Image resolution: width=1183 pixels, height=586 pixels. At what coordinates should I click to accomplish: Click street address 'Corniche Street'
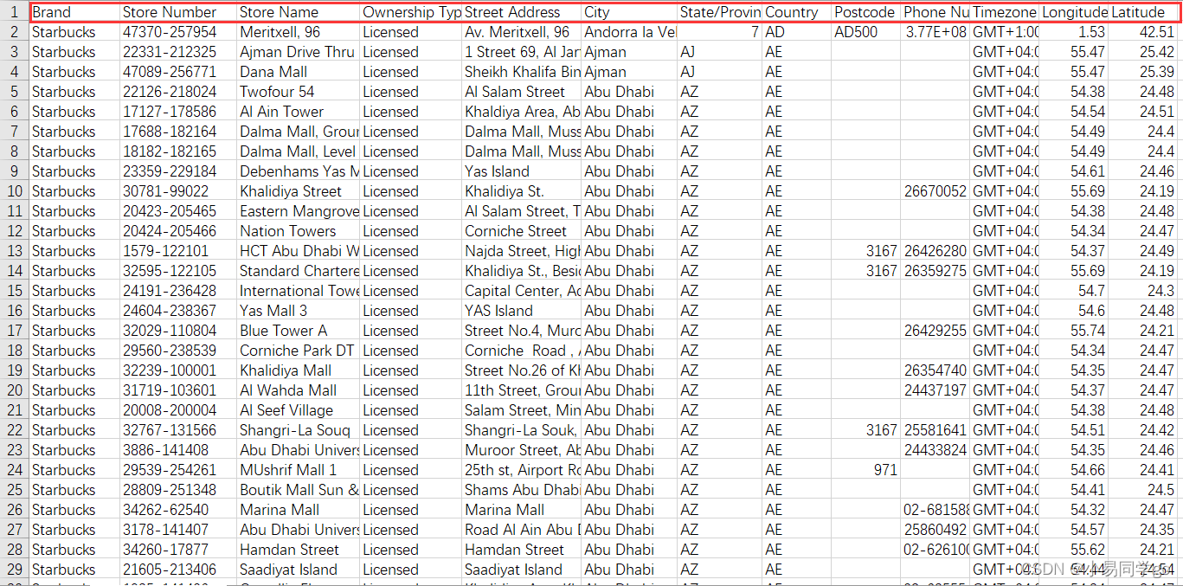click(522, 231)
